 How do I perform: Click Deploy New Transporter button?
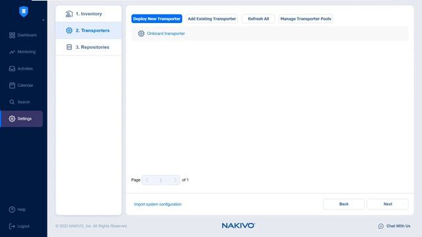[x=157, y=19]
